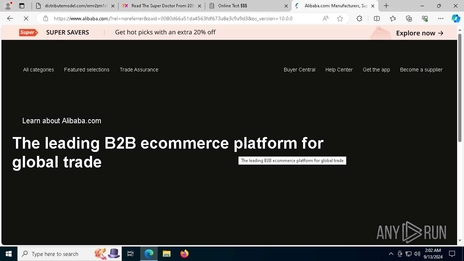
Task: Click the Explore now link
Action: coord(419,33)
